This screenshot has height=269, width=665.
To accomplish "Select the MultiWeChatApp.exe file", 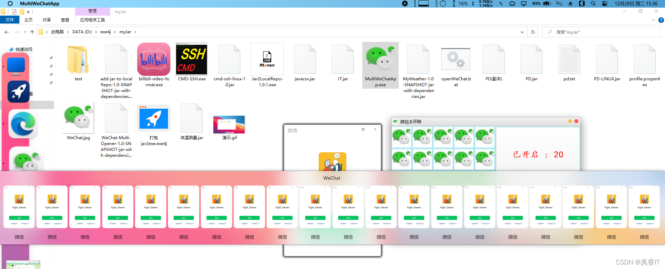I will [x=380, y=65].
